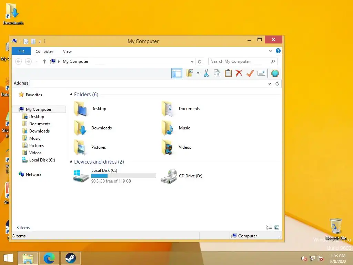Click the Computer zone in the status bar
353x265 pixels.
coord(244,236)
